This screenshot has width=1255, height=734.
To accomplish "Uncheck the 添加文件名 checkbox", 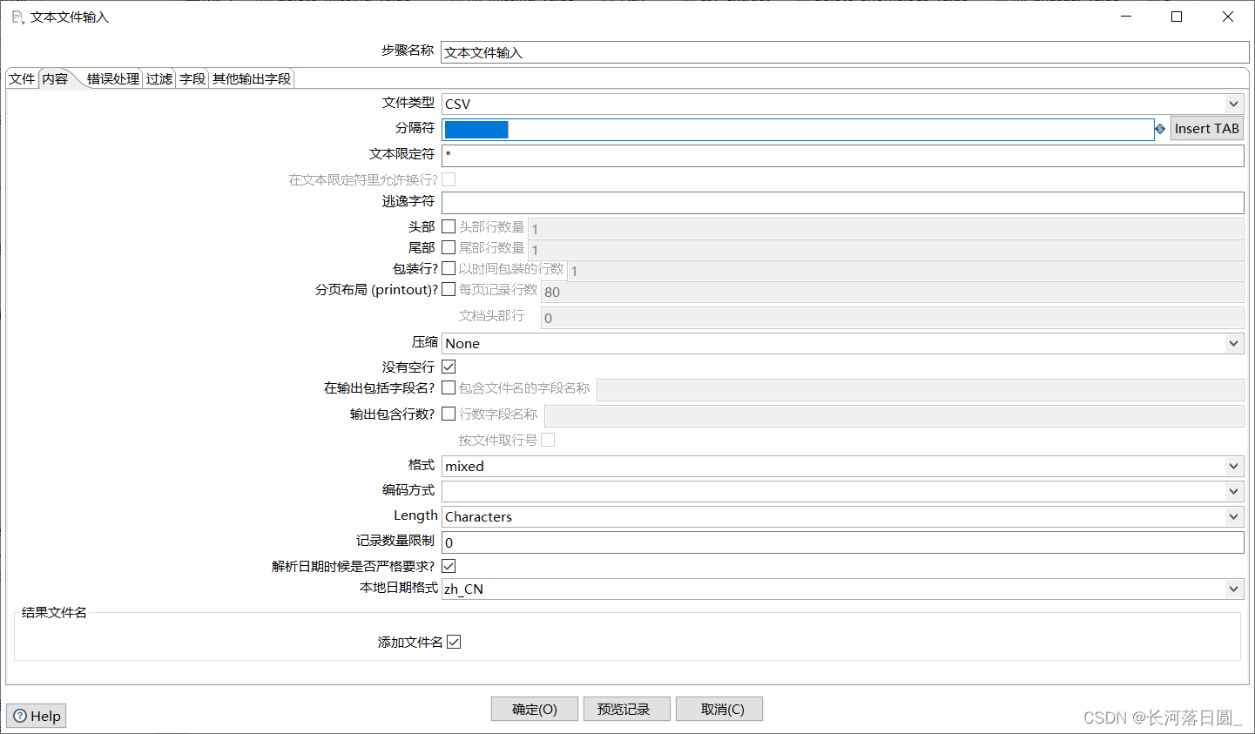I will pos(454,642).
